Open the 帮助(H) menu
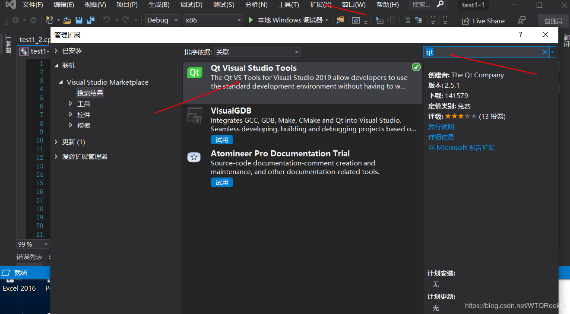 388,5
